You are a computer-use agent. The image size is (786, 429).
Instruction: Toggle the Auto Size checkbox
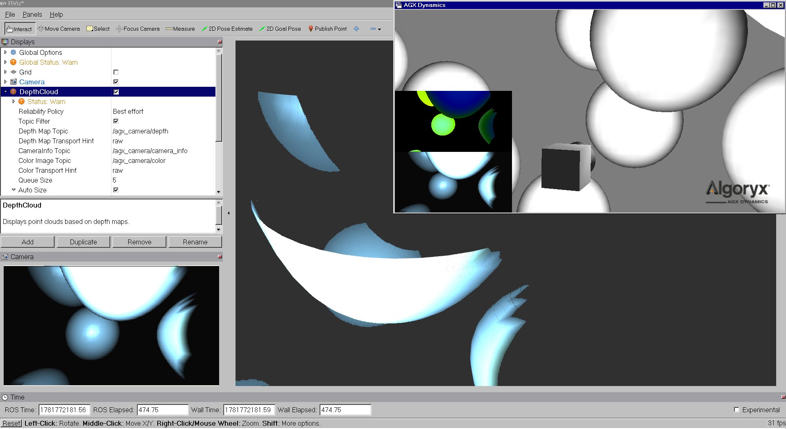116,190
